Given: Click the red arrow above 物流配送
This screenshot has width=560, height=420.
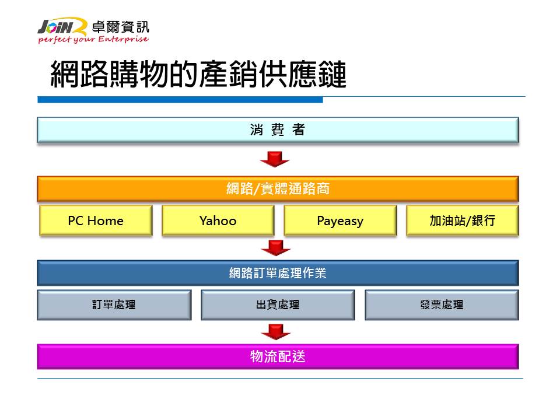Looking at the screenshot, I should (x=276, y=332).
